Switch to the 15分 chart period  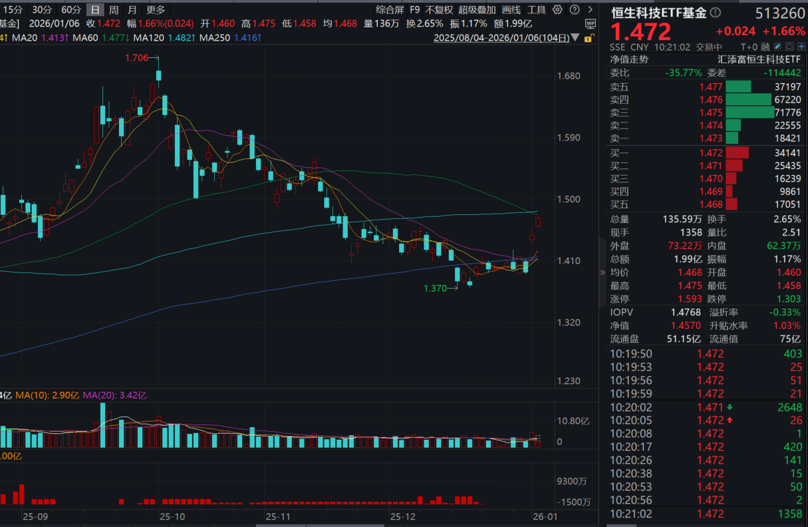point(15,10)
